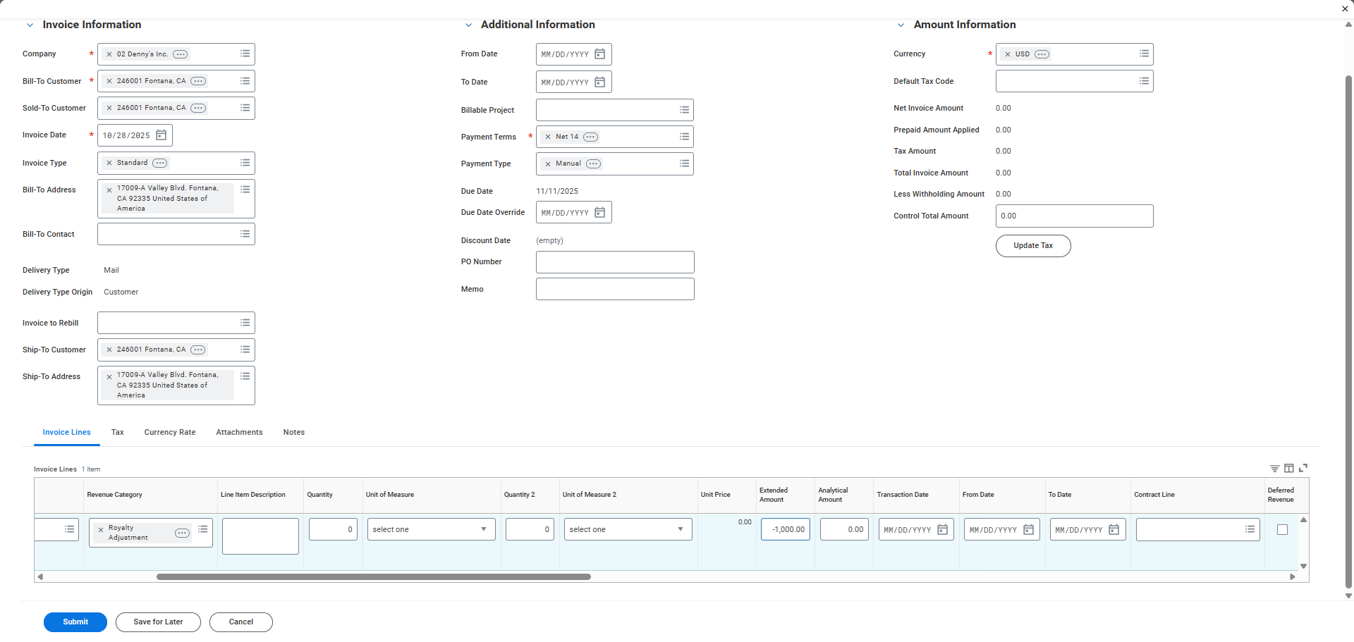
Task: Open the Due Date Override calendar icon
Action: click(599, 213)
